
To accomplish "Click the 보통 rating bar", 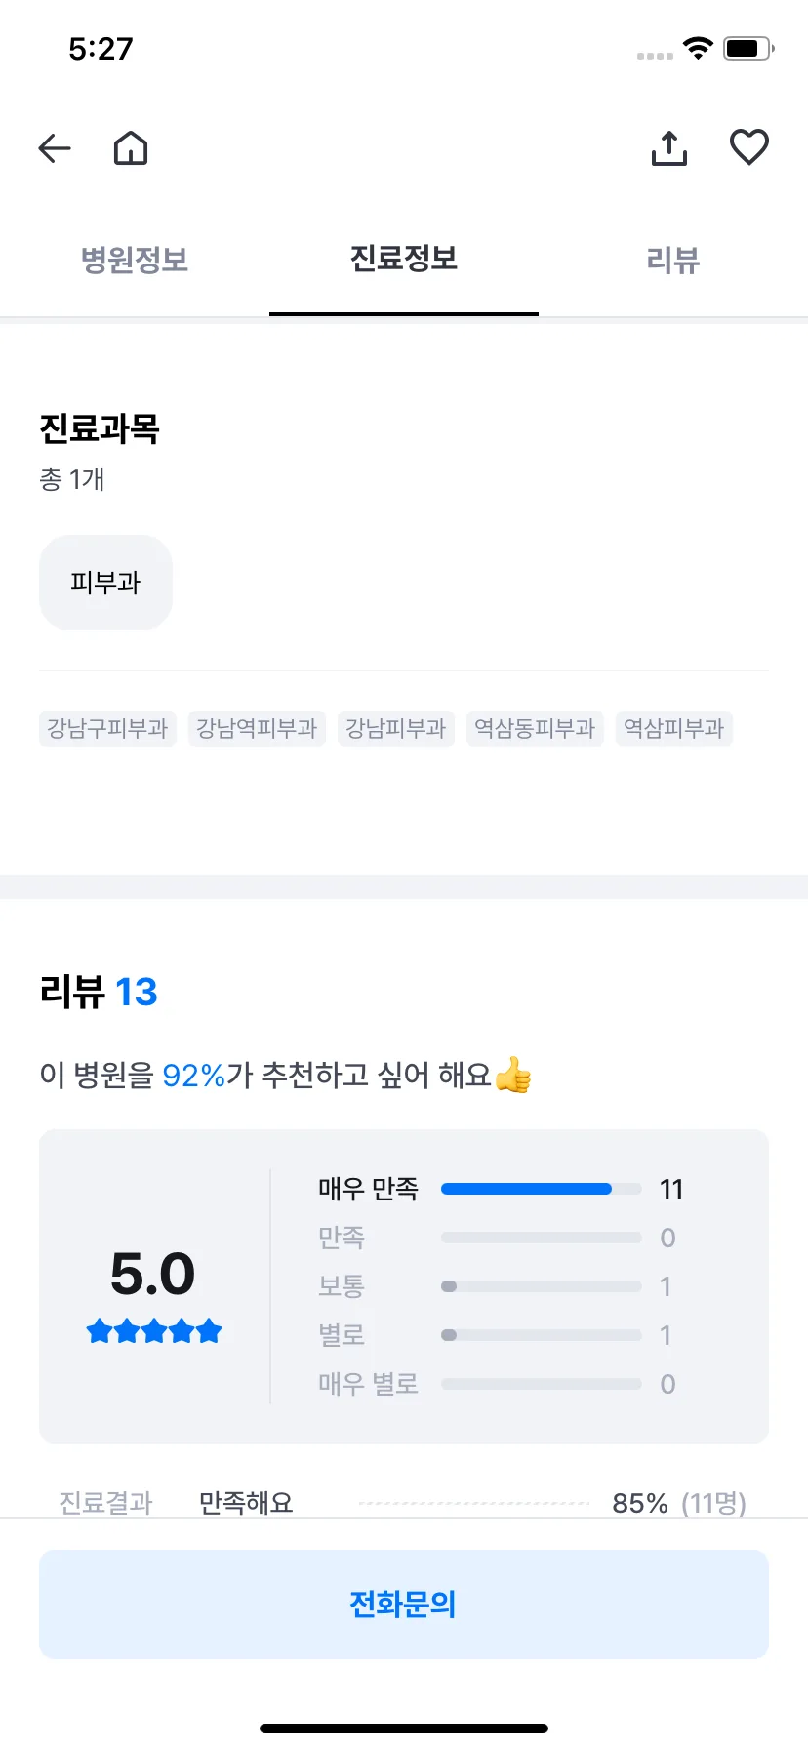I will coord(541,1286).
